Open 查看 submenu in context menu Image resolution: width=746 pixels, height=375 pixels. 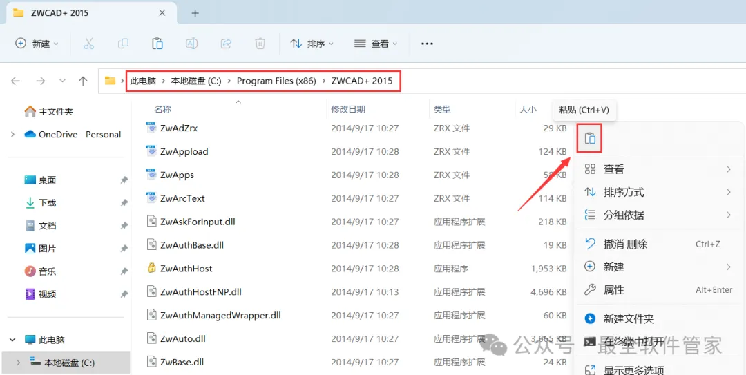click(x=658, y=169)
